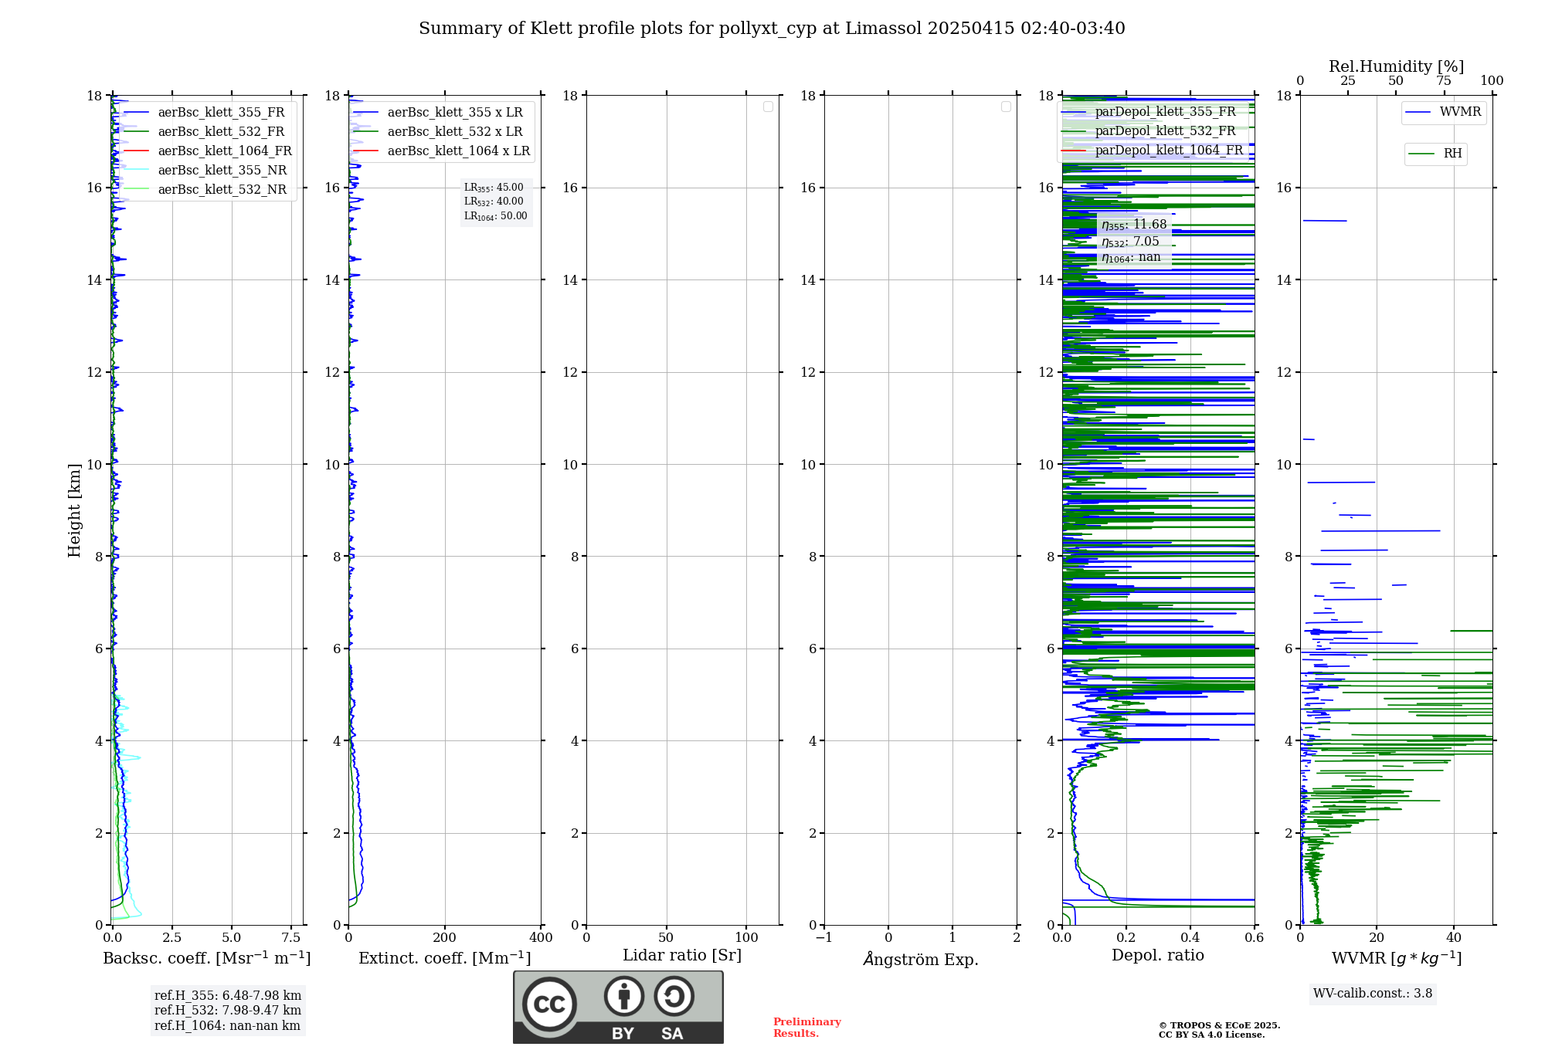Click the BY attribution person icon

pos(623,997)
